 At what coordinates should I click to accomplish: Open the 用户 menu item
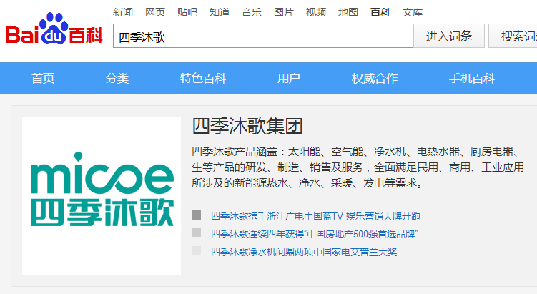(289, 79)
